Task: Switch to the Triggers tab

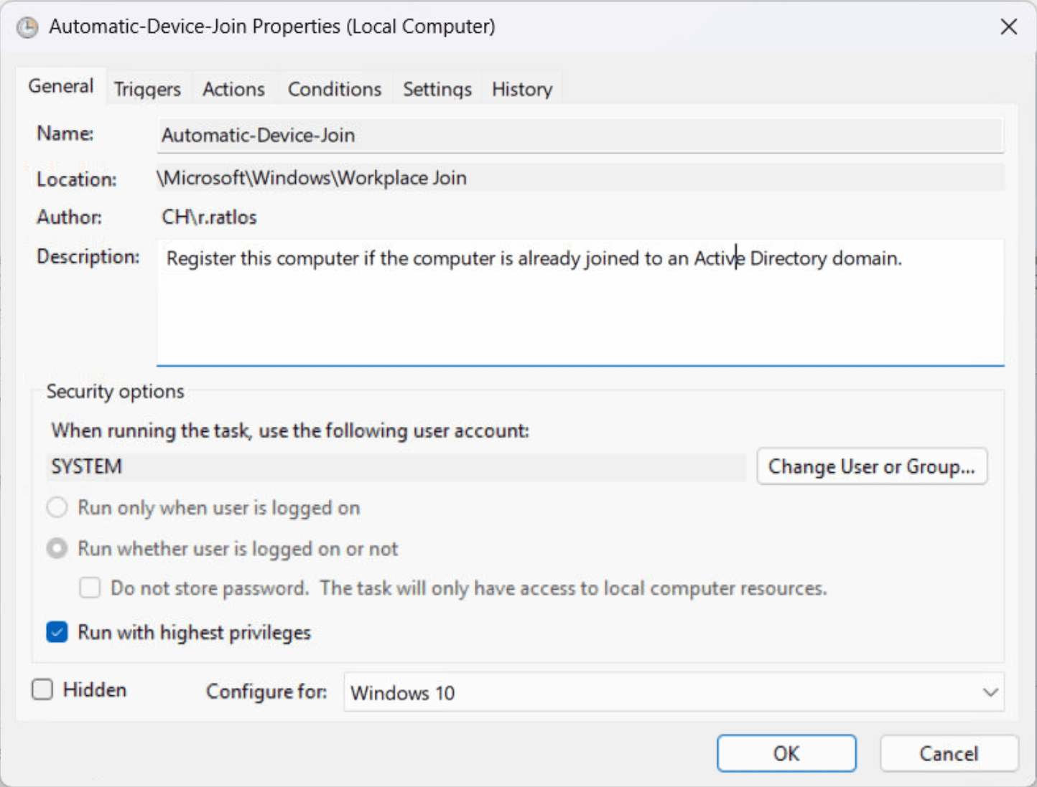Action: pos(147,88)
